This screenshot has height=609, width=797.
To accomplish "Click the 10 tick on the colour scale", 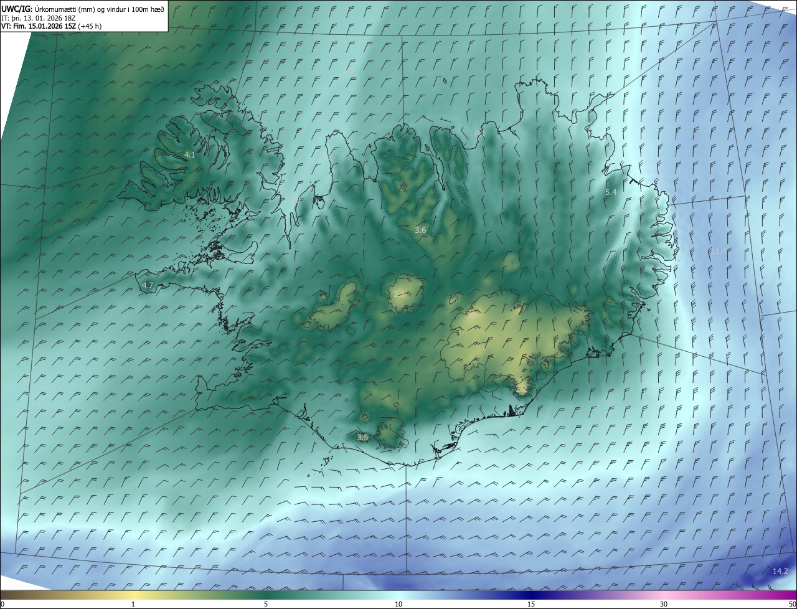I will [398, 604].
